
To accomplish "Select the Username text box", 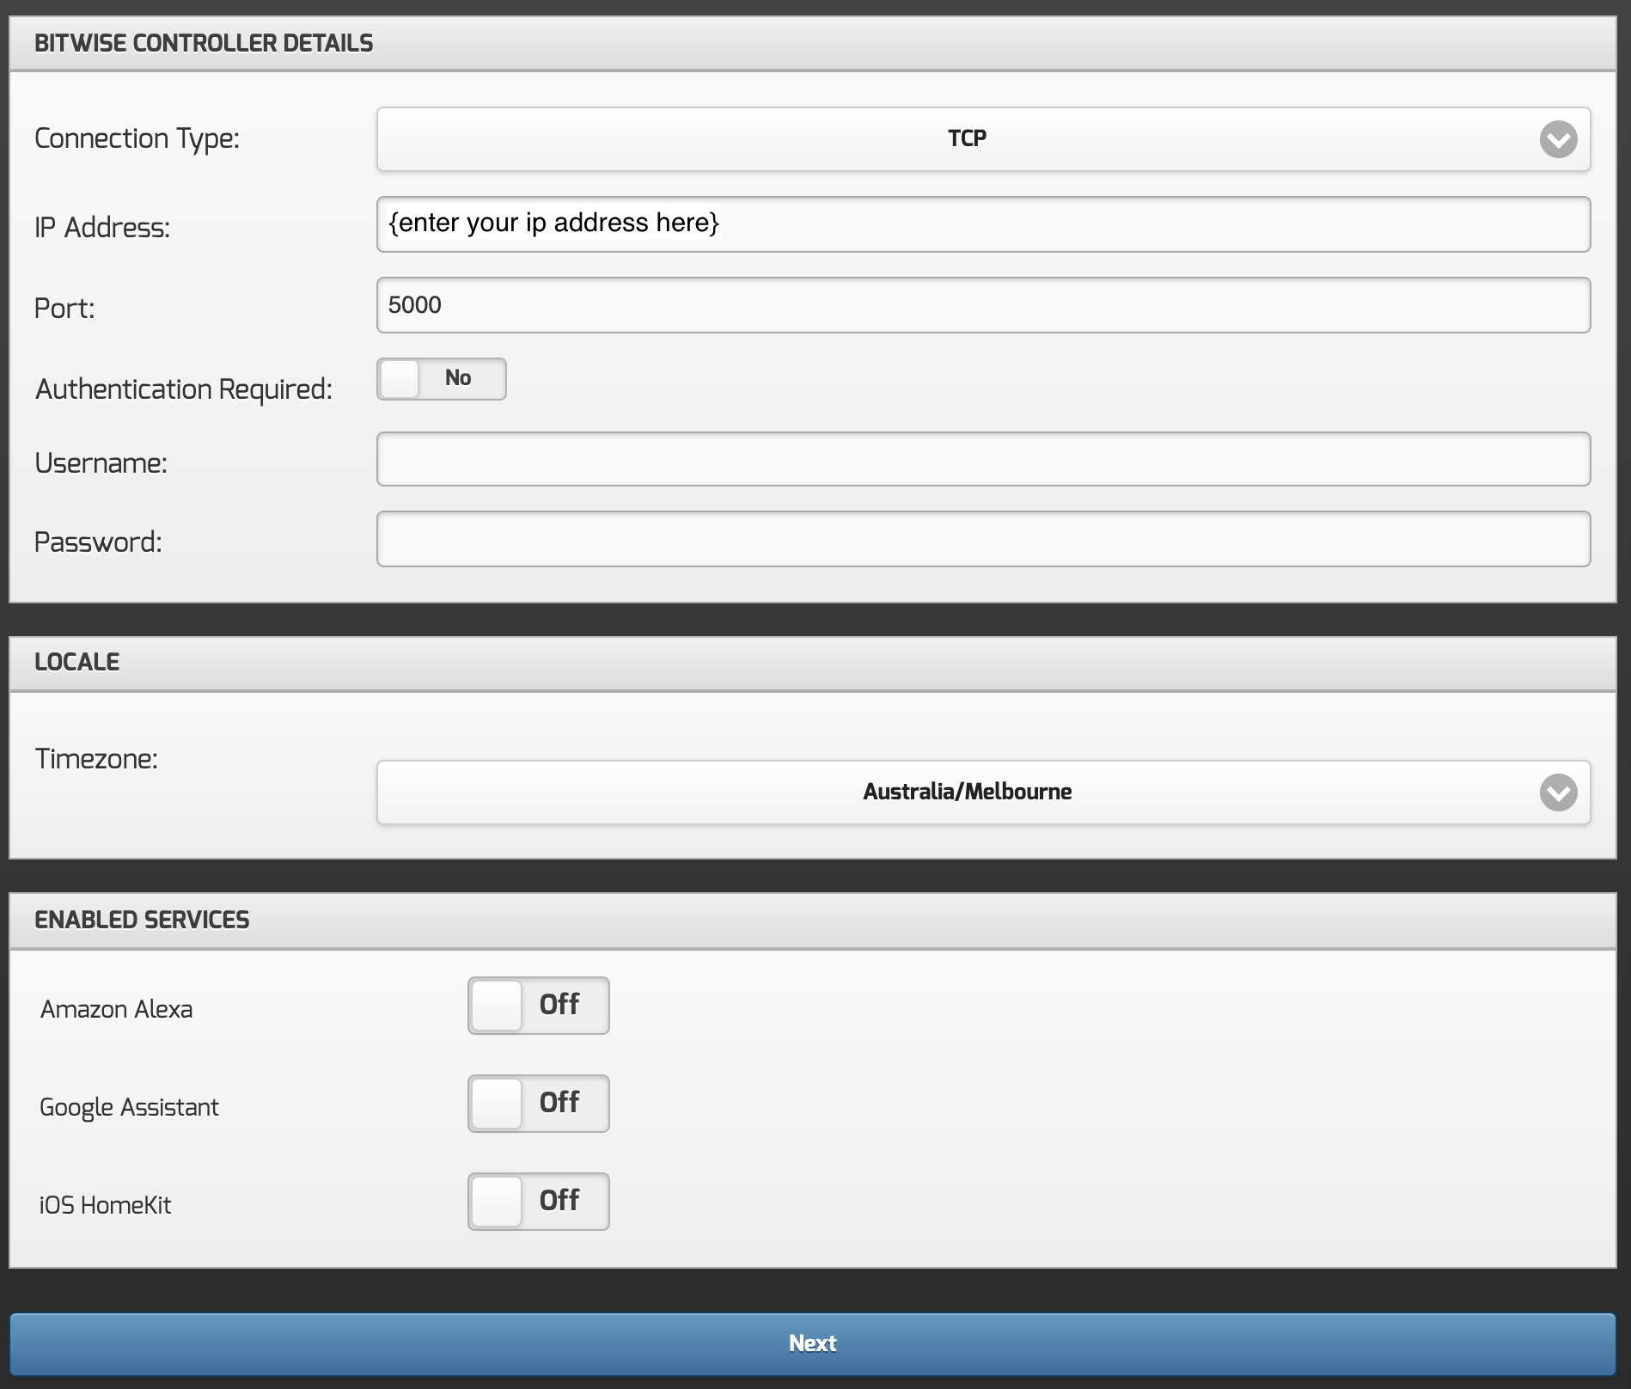I will click(983, 459).
